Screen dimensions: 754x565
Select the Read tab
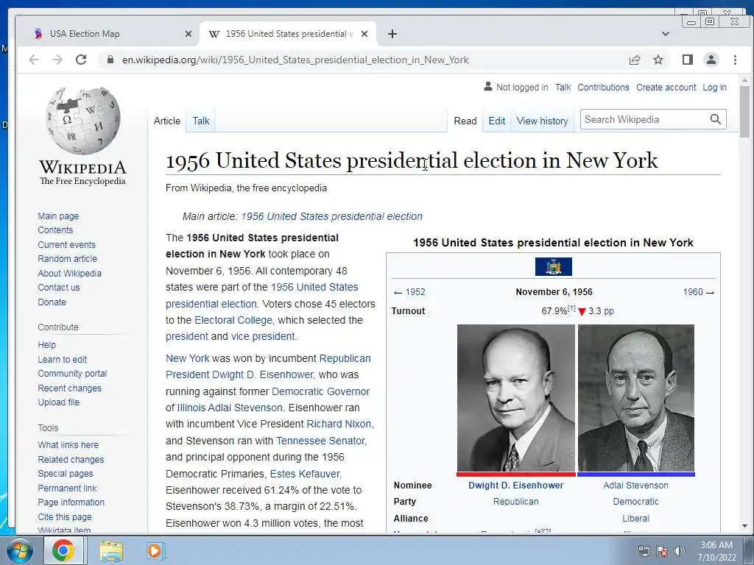click(465, 121)
